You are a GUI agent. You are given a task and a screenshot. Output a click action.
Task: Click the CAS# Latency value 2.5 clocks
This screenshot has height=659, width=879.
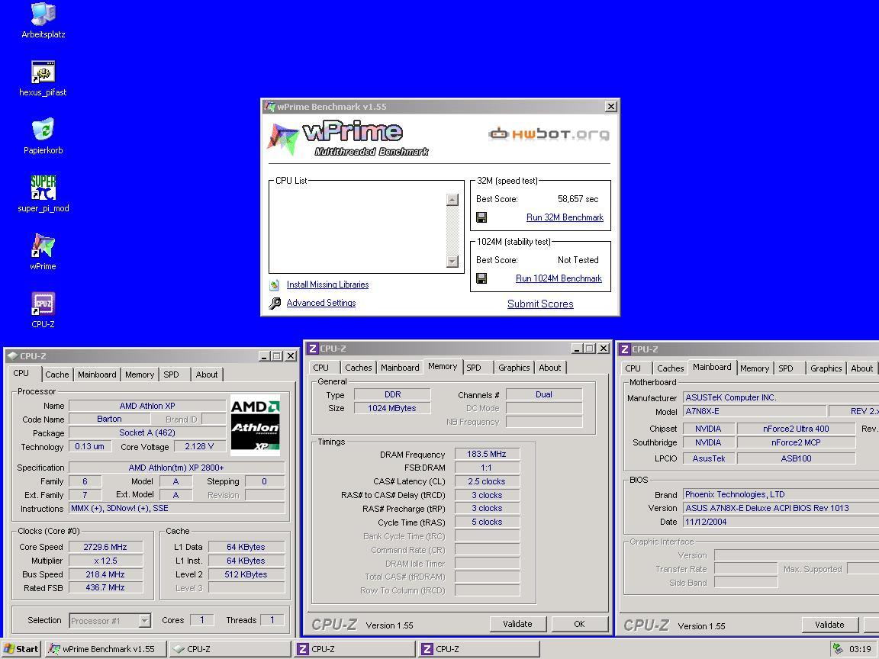[x=487, y=481]
